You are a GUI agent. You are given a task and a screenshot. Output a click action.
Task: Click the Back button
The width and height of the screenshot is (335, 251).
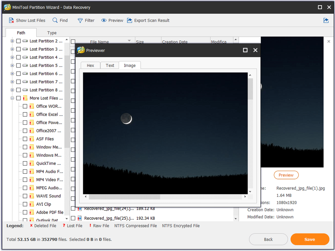[268, 239]
